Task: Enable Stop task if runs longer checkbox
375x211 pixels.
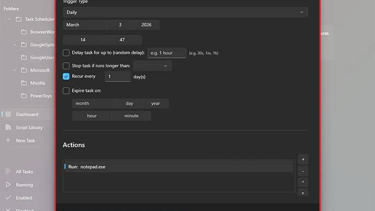Action: tap(66, 66)
